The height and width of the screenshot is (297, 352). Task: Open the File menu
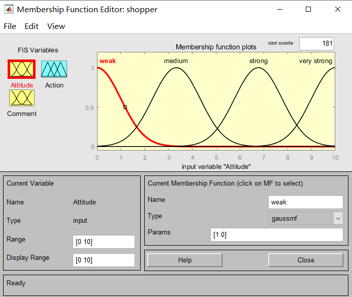10,26
